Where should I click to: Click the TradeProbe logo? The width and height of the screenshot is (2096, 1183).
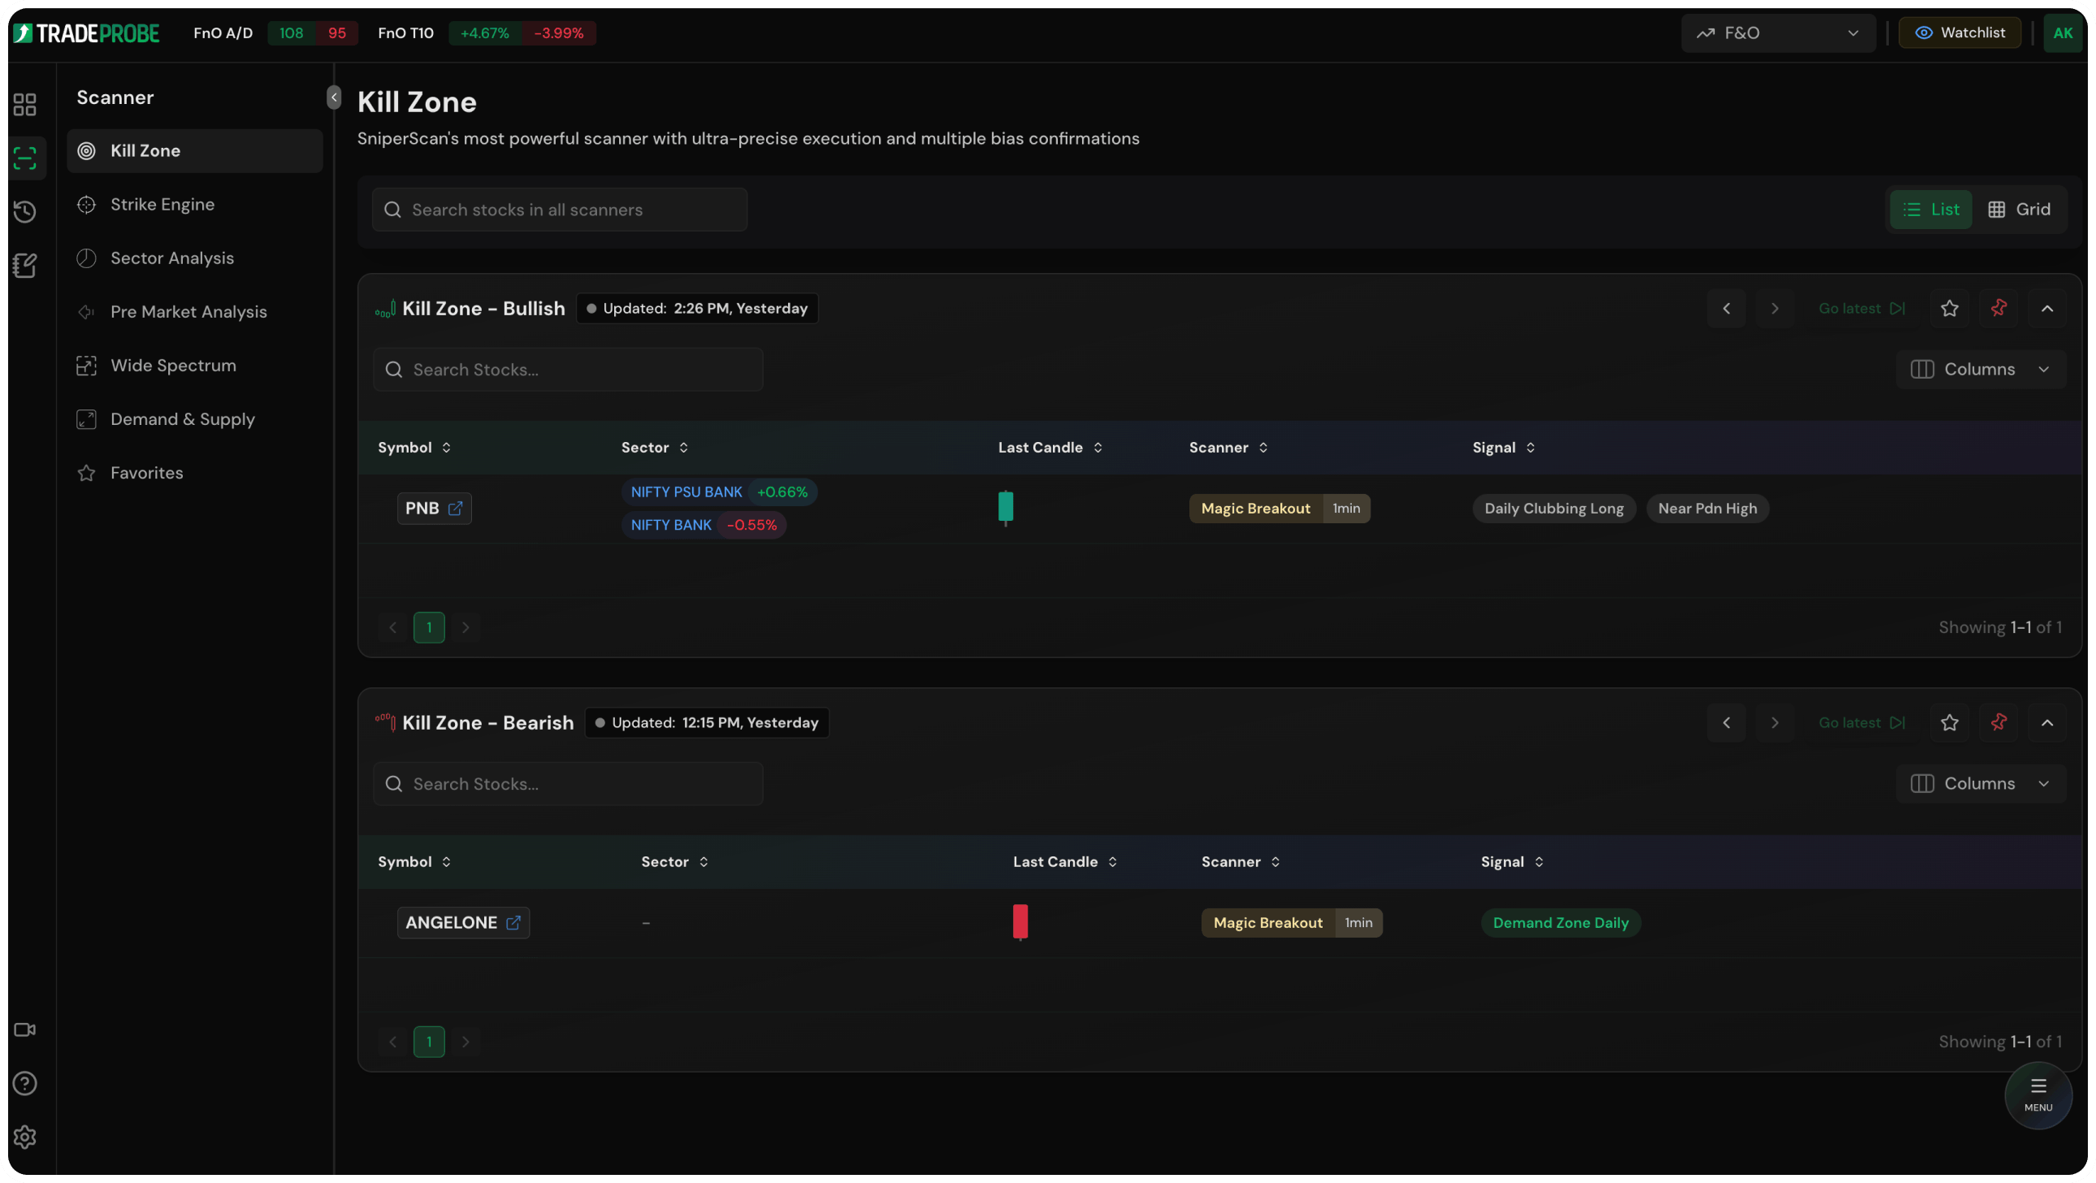(86, 33)
